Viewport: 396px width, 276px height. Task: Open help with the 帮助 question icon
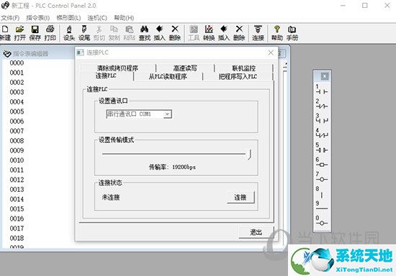tap(277, 33)
